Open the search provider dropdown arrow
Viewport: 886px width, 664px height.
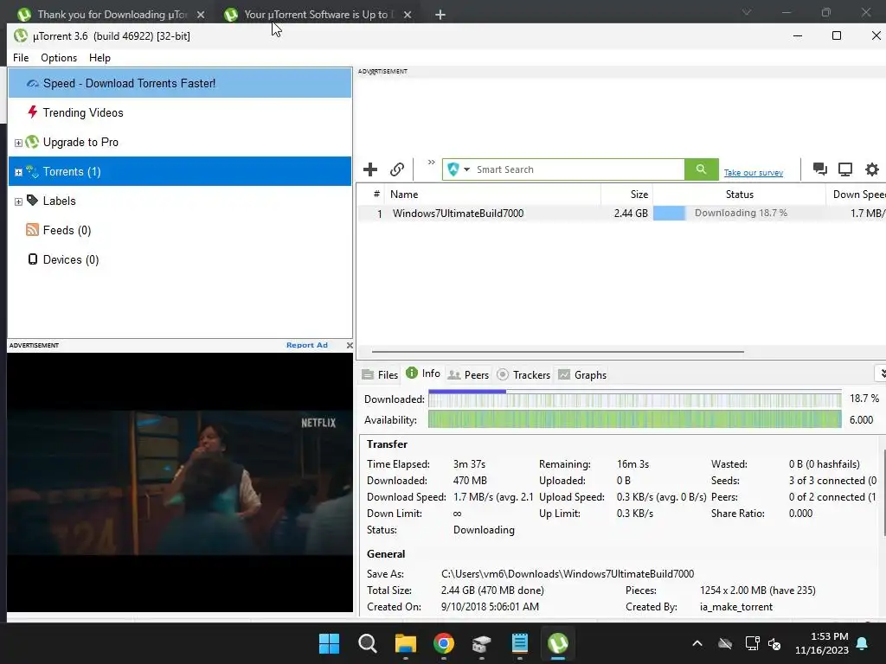[466, 169]
